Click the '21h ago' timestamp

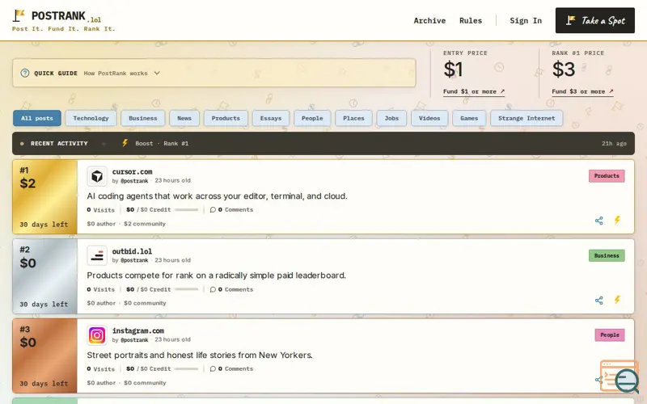pyautogui.click(x=614, y=144)
